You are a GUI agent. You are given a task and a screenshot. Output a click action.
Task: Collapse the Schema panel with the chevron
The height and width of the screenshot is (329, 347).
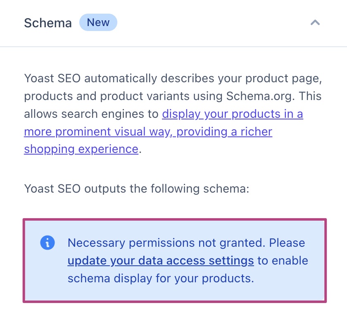click(315, 23)
